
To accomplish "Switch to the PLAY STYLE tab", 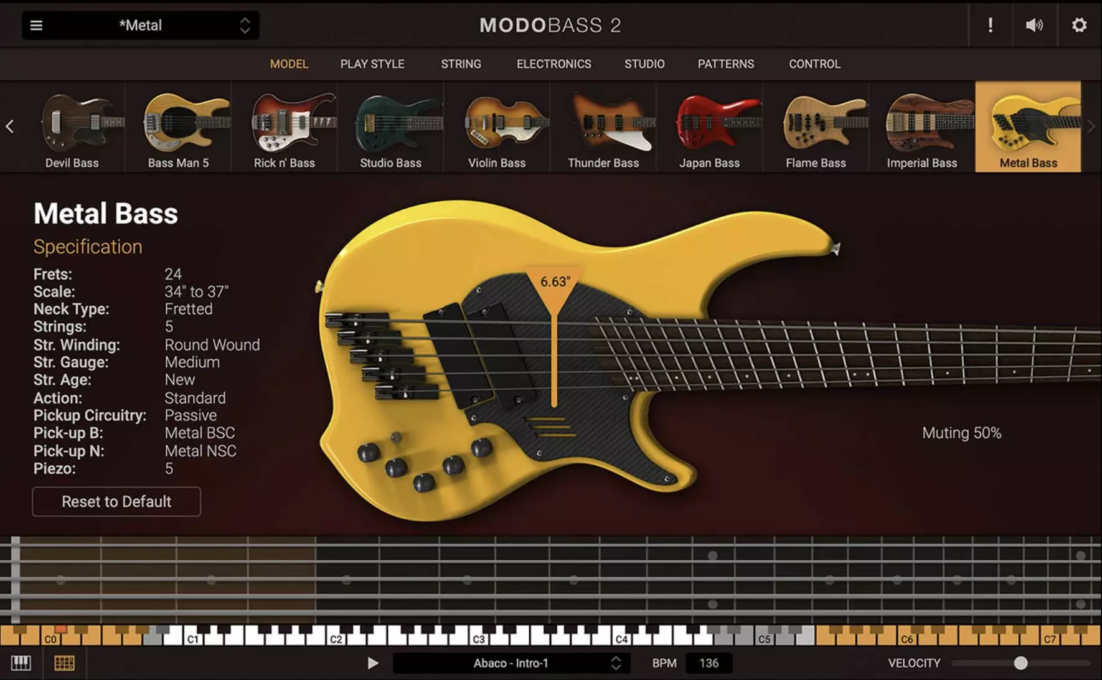I will click(x=372, y=64).
